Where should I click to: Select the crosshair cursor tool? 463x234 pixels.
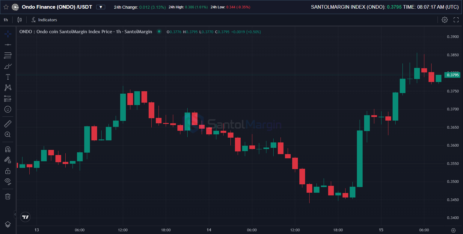pos(8,34)
